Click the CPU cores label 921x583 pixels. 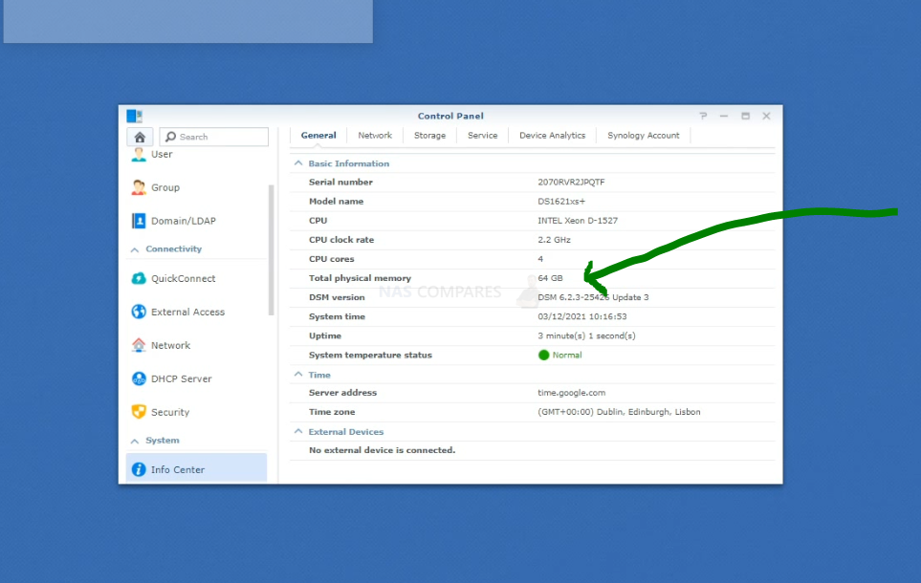[331, 259]
